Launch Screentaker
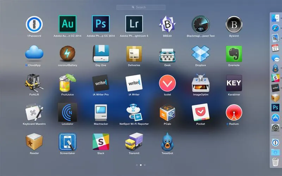 click(67, 142)
